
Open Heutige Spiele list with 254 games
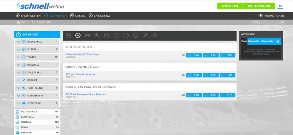(x=37, y=112)
